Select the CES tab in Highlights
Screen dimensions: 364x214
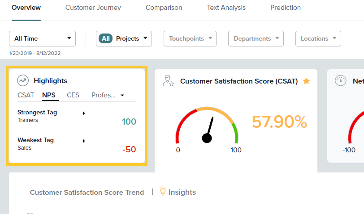73,95
